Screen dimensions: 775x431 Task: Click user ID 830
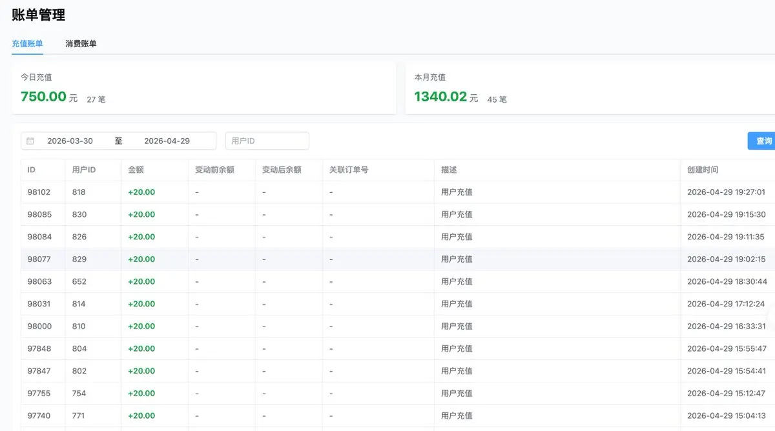[x=79, y=214]
